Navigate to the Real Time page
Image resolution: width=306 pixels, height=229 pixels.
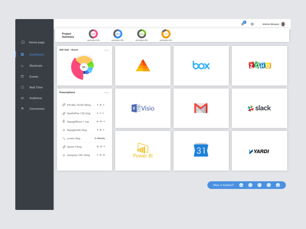pos(36,87)
